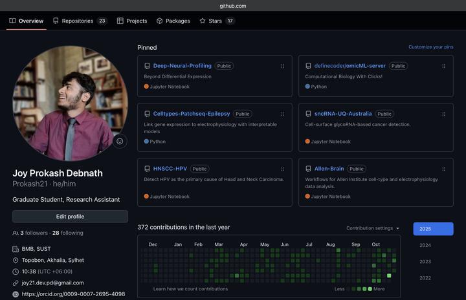The image size is (466, 300).
Task: Click the Edit profile button
Action: (x=70, y=217)
